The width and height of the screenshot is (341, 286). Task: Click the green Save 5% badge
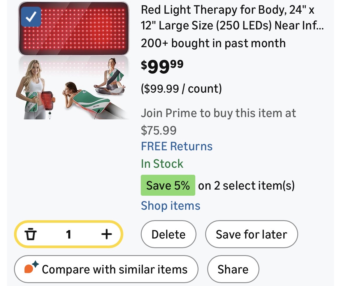click(168, 186)
